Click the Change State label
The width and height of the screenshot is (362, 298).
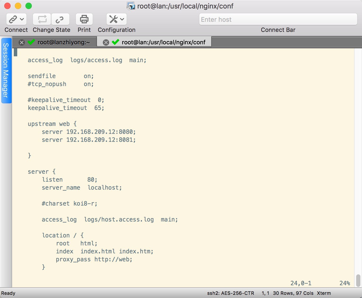[x=51, y=30]
